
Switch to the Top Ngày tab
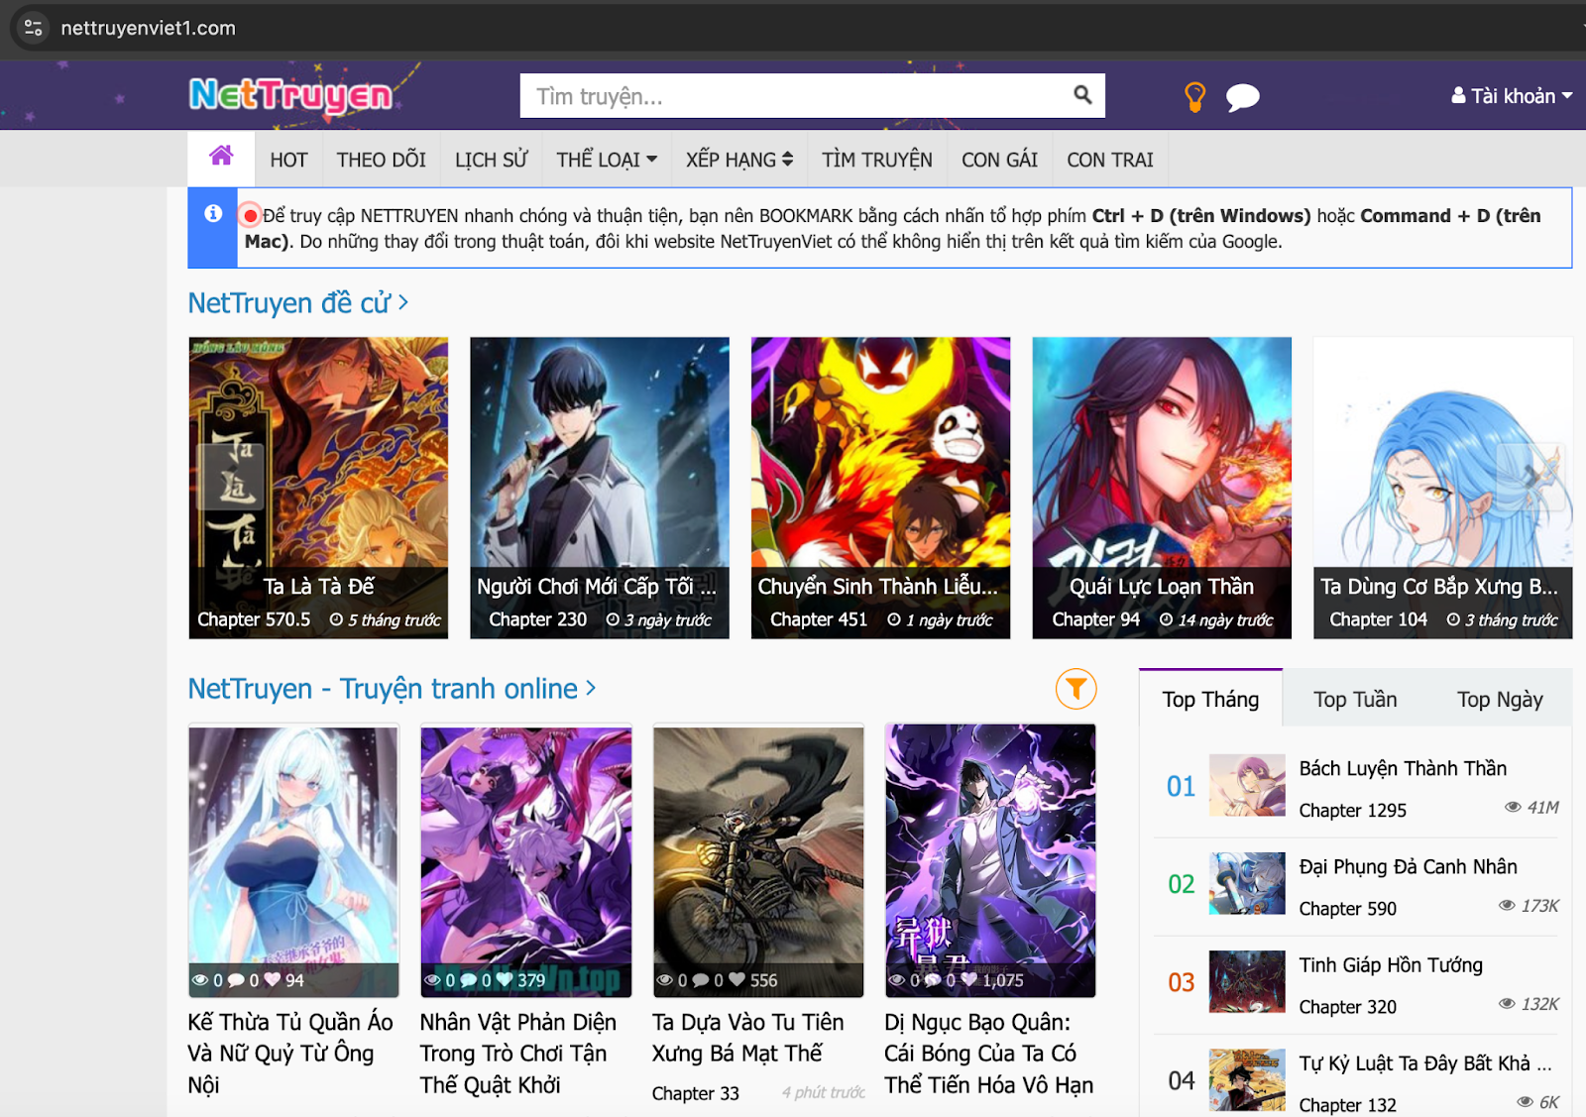point(1499,700)
